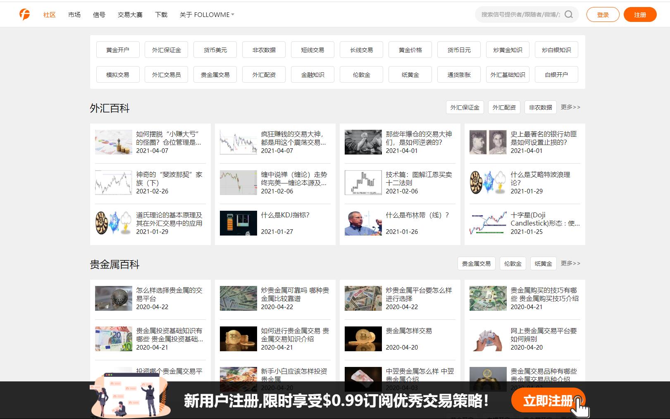Click the 立即注册 banner button

[x=548, y=400]
